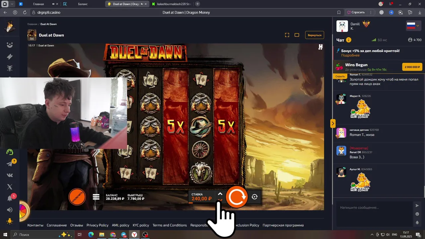
Task: Open browser downloads
Action: 420,12
